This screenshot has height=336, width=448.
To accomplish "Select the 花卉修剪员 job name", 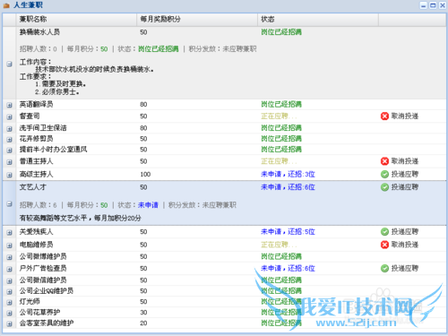I will click(36, 139).
